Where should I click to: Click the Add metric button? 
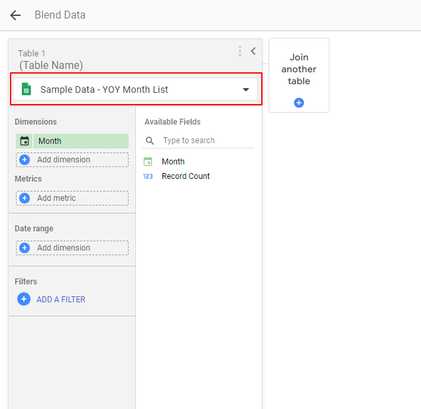point(72,198)
